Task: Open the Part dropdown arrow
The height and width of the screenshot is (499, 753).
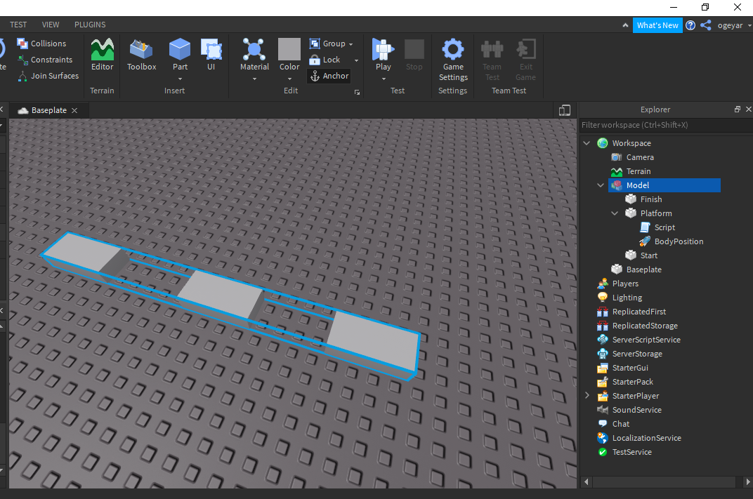Action: point(180,79)
